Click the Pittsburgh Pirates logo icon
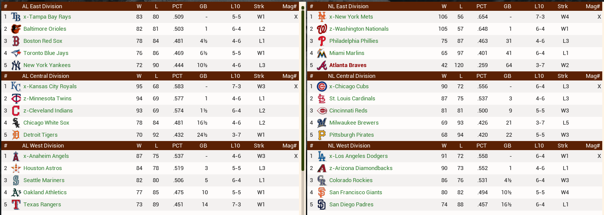 point(322,135)
